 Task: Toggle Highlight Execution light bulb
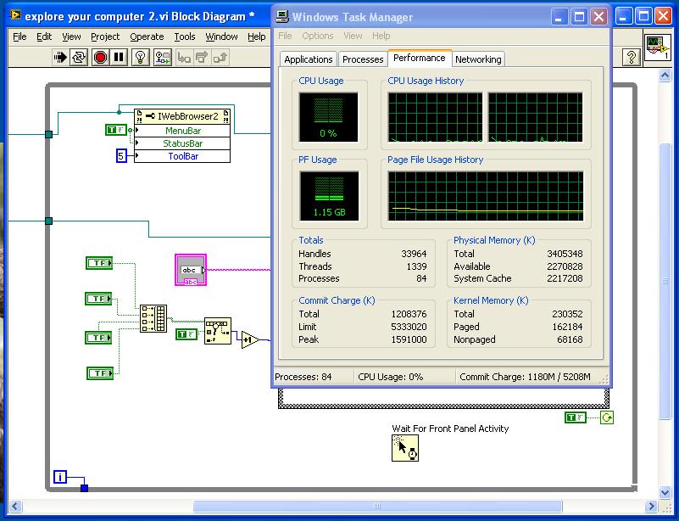point(141,57)
